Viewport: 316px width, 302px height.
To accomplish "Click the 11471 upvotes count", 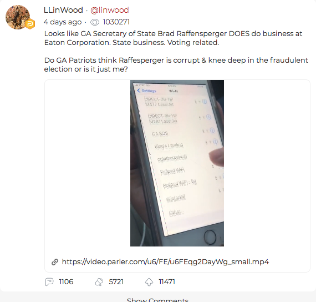I will click(x=167, y=282).
